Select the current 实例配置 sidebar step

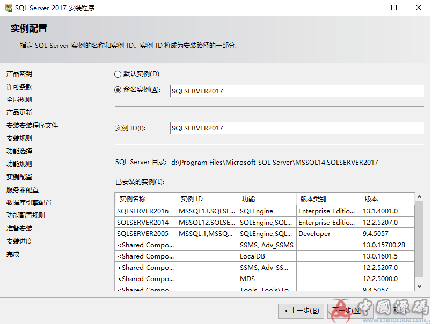coord(19,177)
